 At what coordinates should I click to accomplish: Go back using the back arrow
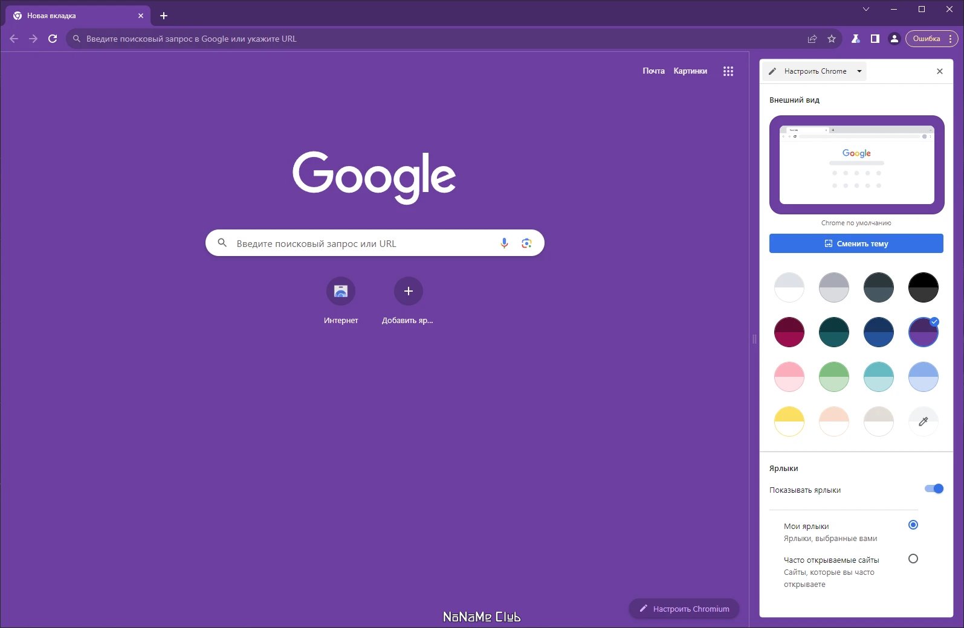coord(14,39)
